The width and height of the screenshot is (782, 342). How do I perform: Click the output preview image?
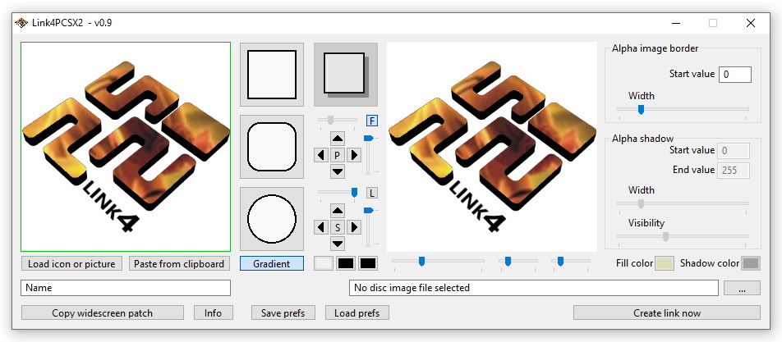492,147
